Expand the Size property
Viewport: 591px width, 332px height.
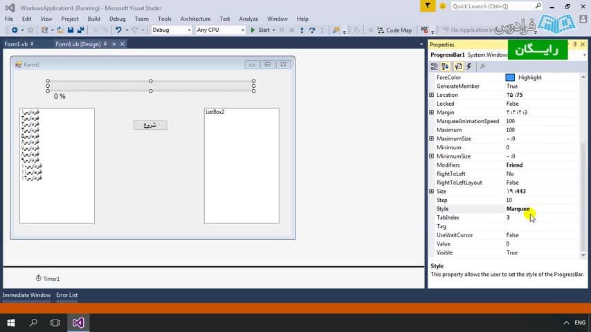(x=432, y=191)
